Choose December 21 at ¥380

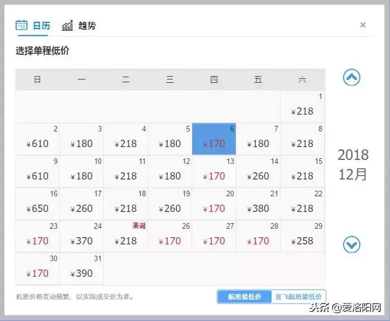click(258, 204)
